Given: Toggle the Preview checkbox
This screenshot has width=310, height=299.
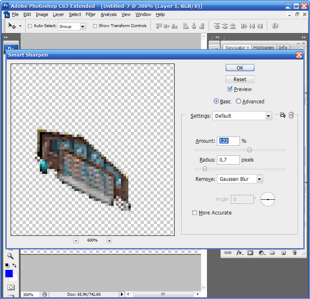Looking at the screenshot, I should 230,89.
